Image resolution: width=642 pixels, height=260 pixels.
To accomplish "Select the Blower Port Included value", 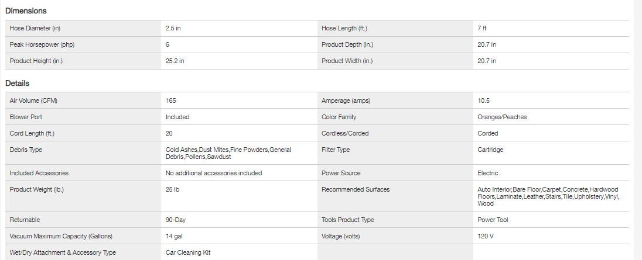I will (177, 117).
